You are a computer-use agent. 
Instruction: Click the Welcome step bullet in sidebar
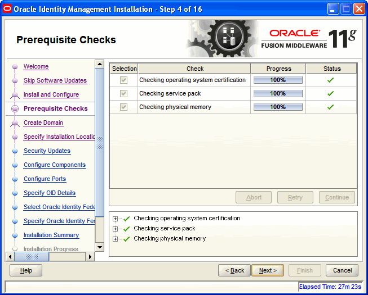[15, 67]
